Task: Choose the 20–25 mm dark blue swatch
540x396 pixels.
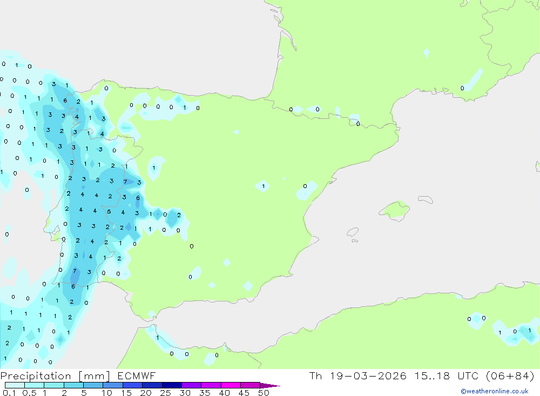Action: tap(152, 385)
